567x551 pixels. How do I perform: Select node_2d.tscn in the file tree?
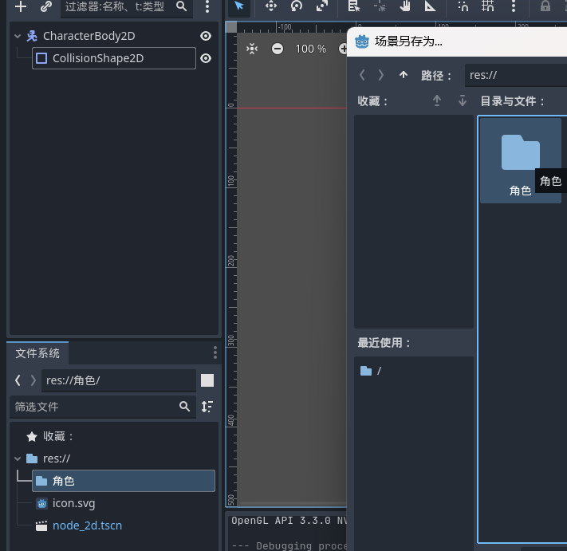87,525
